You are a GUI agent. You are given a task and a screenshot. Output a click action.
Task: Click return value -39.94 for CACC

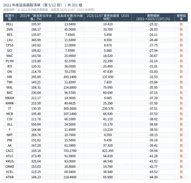click(x=153, y=151)
